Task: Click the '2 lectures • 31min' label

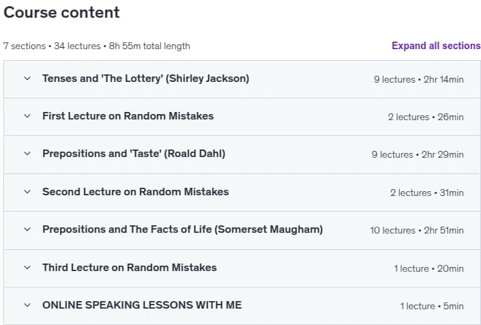Action: (427, 193)
